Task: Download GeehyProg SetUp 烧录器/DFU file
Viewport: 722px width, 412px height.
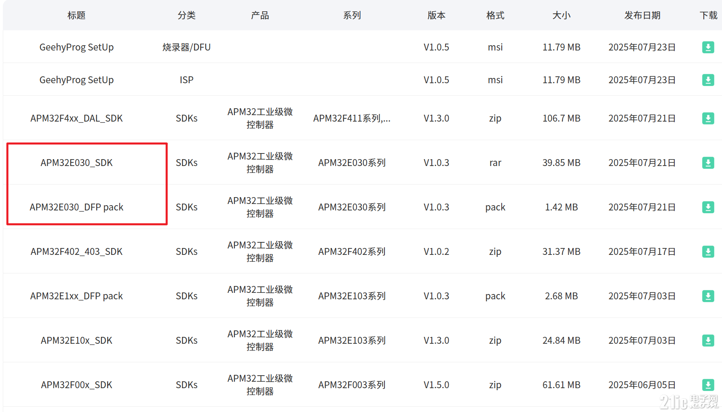Action: click(708, 47)
